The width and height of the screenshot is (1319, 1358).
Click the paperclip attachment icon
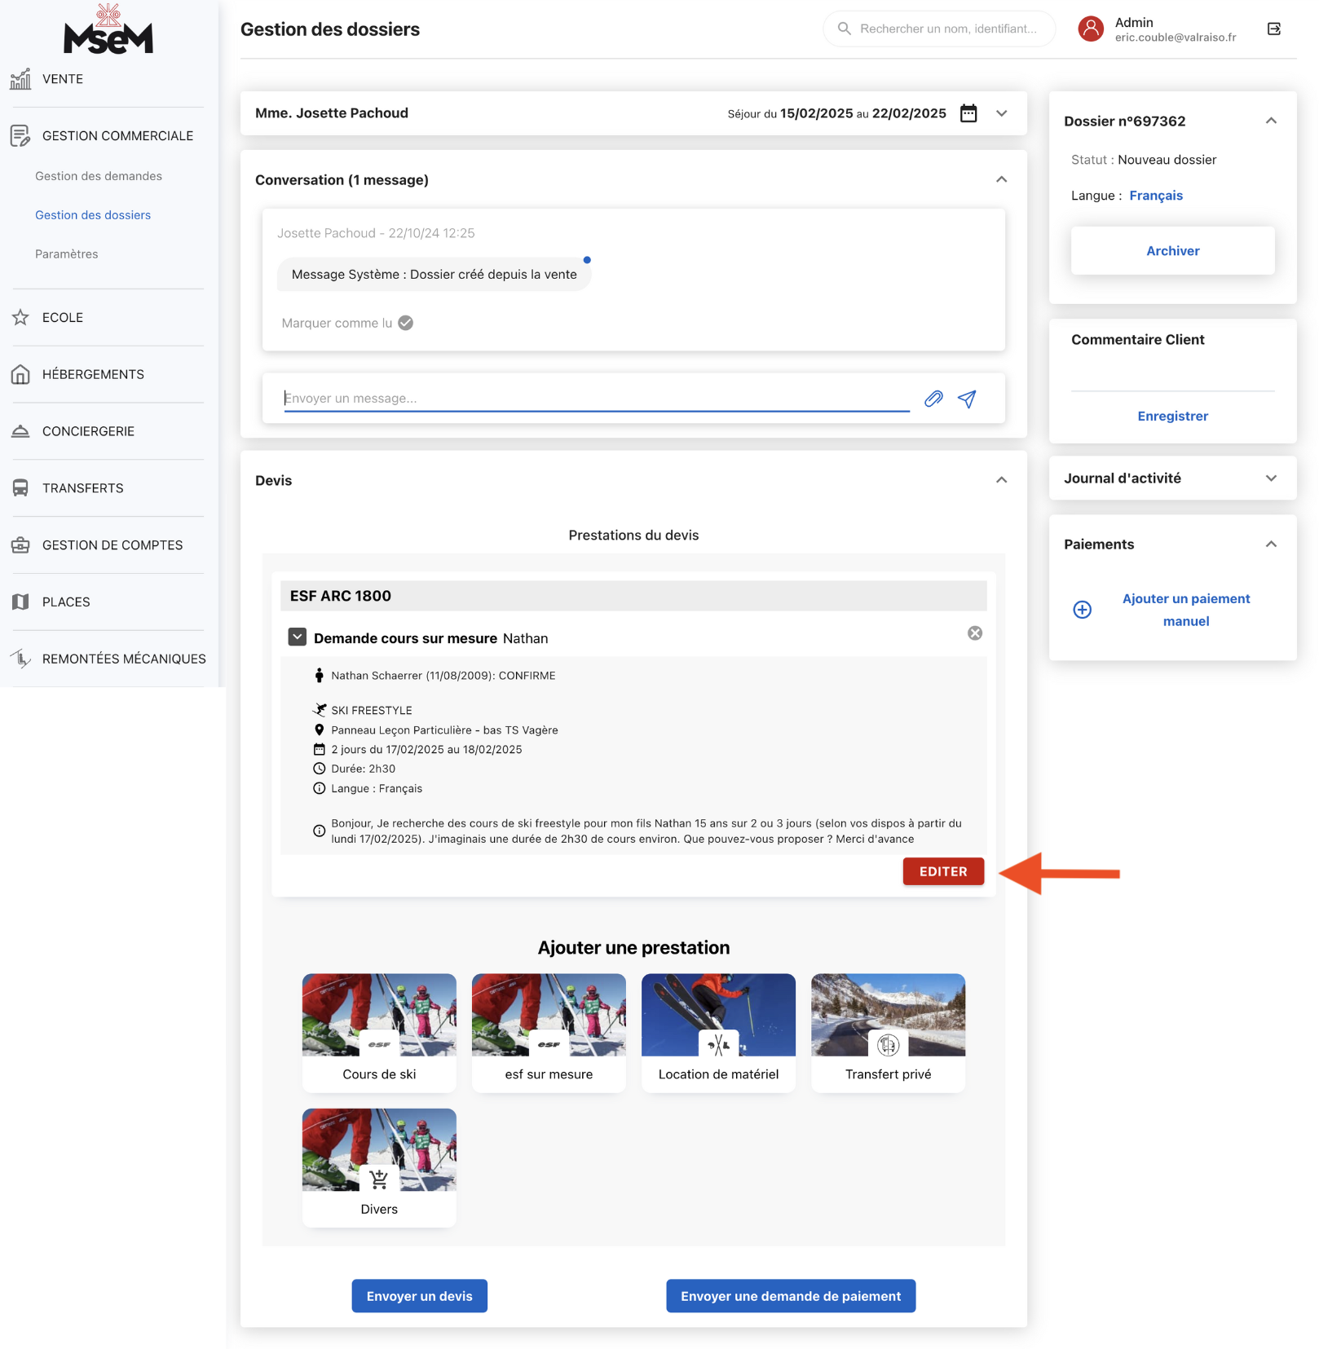933,399
